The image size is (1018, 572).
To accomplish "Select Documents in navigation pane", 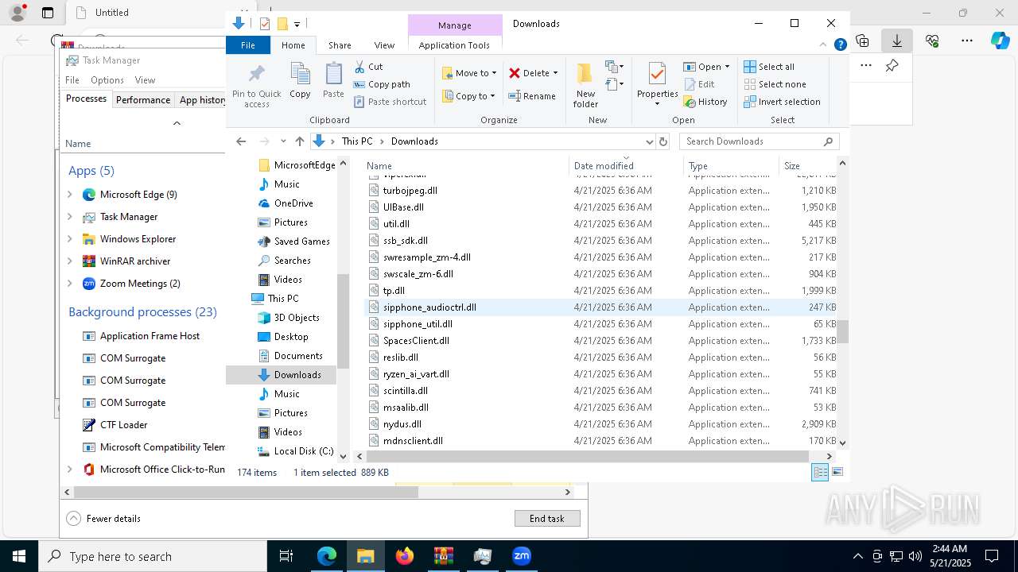I will [x=289, y=356].
